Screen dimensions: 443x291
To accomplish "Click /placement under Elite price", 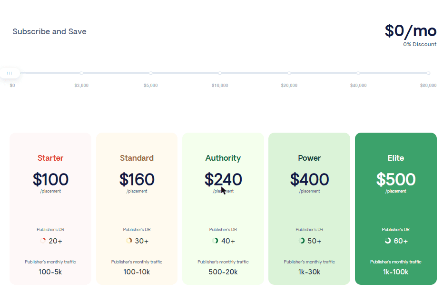I will pos(396,191).
